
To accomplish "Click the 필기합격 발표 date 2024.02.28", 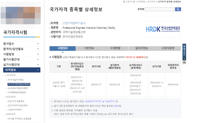I will pyautogui.click(x=115, y=84).
